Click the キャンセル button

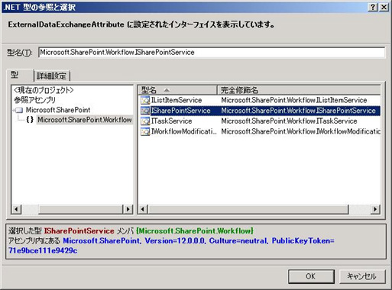[362, 276]
